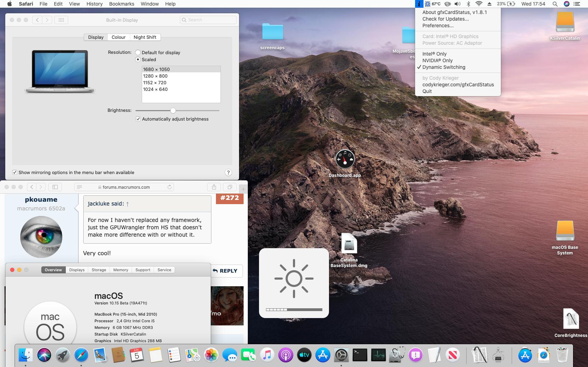The image size is (588, 367).
Task: Switch to the Night Shift tab
Action: [x=145, y=37]
